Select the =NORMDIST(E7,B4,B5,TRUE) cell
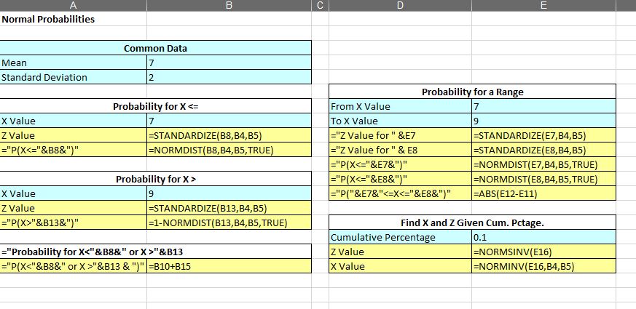This screenshot has height=309, width=636. pos(544,164)
